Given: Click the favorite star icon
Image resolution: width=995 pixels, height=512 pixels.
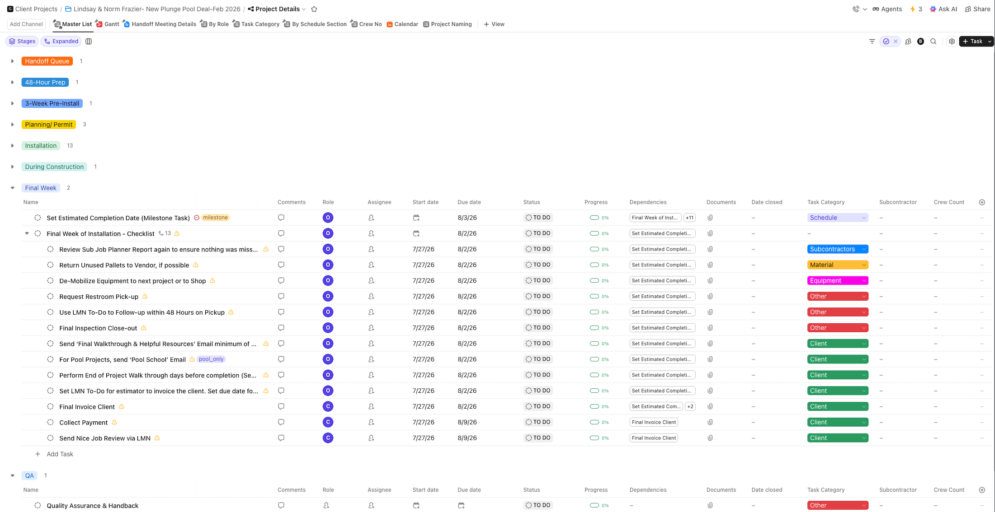Looking at the screenshot, I should (x=314, y=9).
